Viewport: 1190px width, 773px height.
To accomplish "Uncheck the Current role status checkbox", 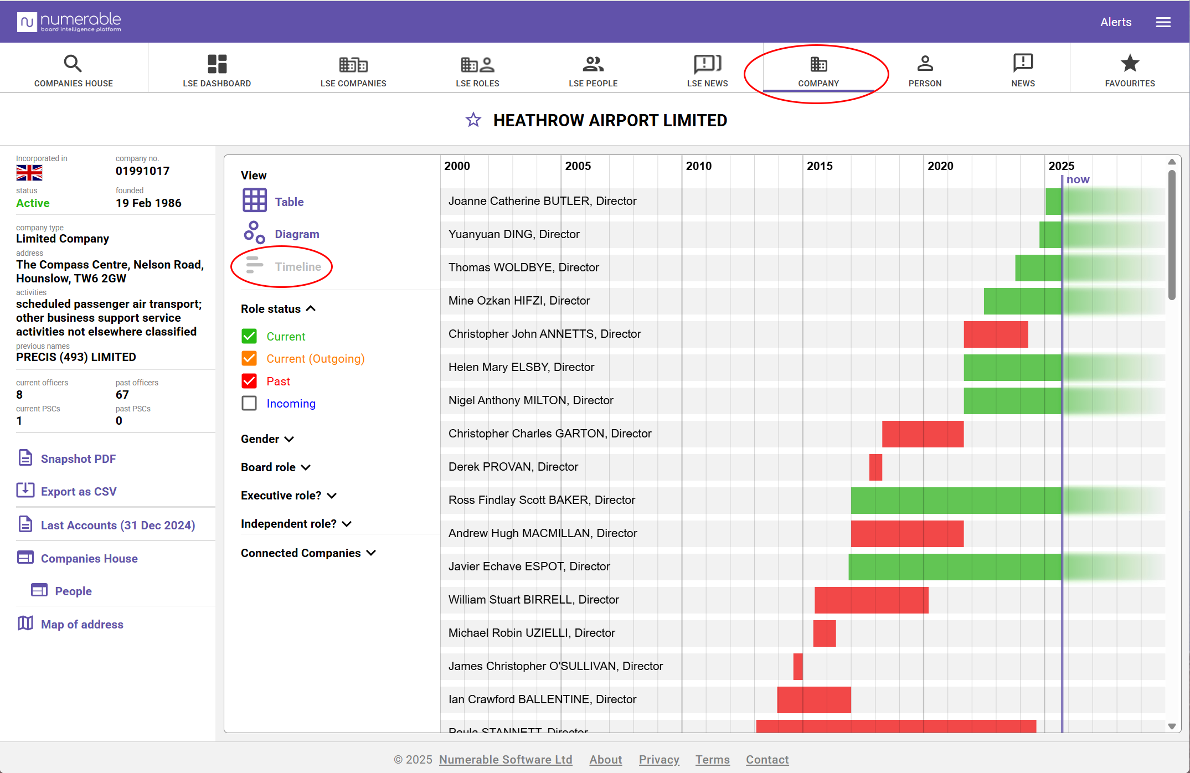I will point(249,336).
